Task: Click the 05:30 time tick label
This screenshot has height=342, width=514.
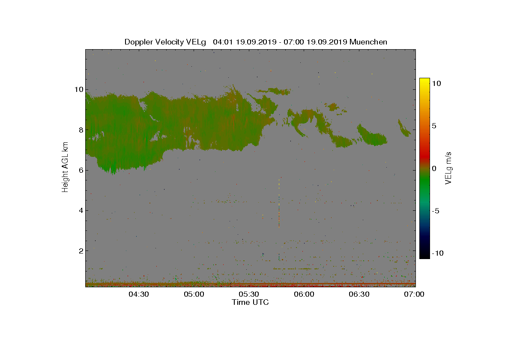Action: click(x=249, y=294)
